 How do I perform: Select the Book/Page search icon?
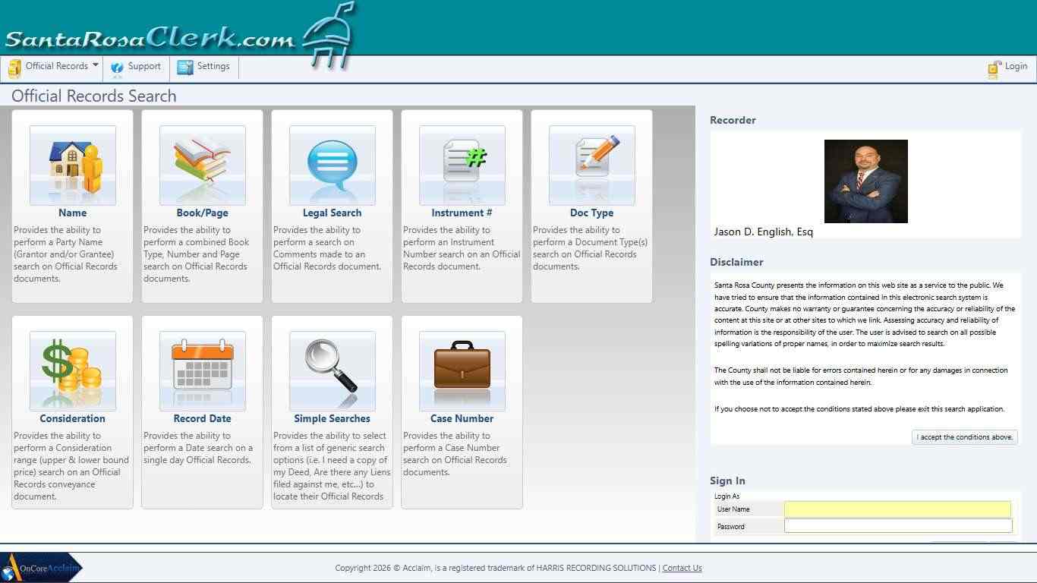pyautogui.click(x=202, y=163)
